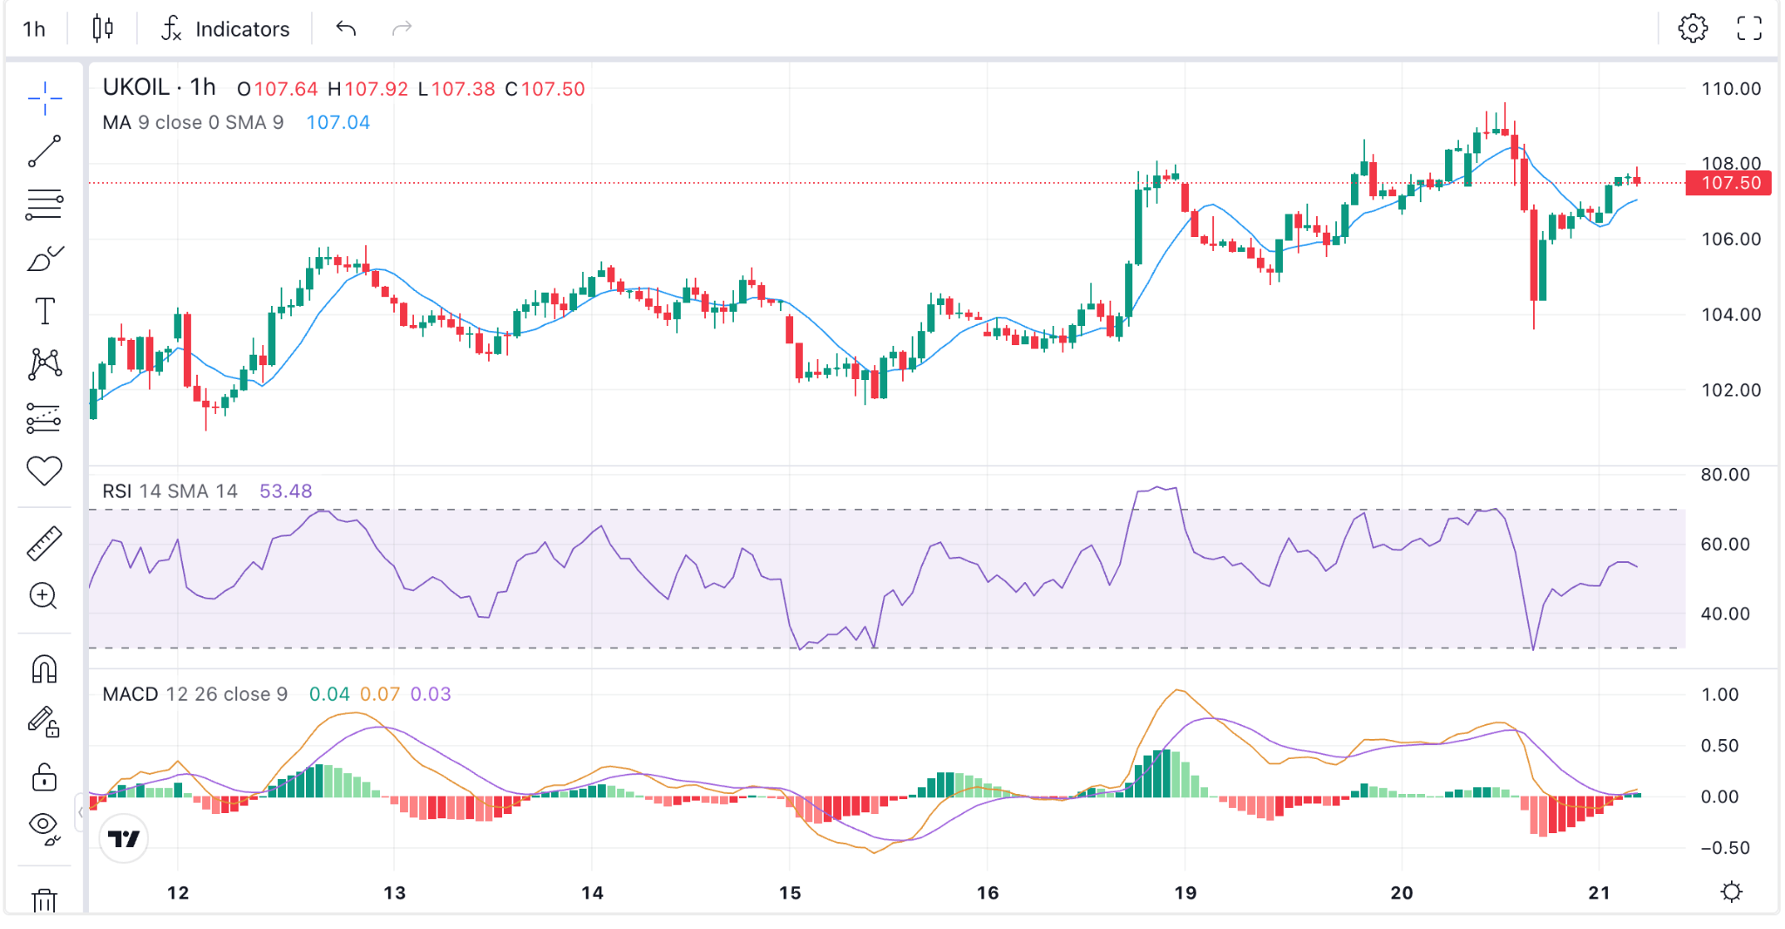
Task: Click the UKOIL · 1h symbol title
Action: 159,87
